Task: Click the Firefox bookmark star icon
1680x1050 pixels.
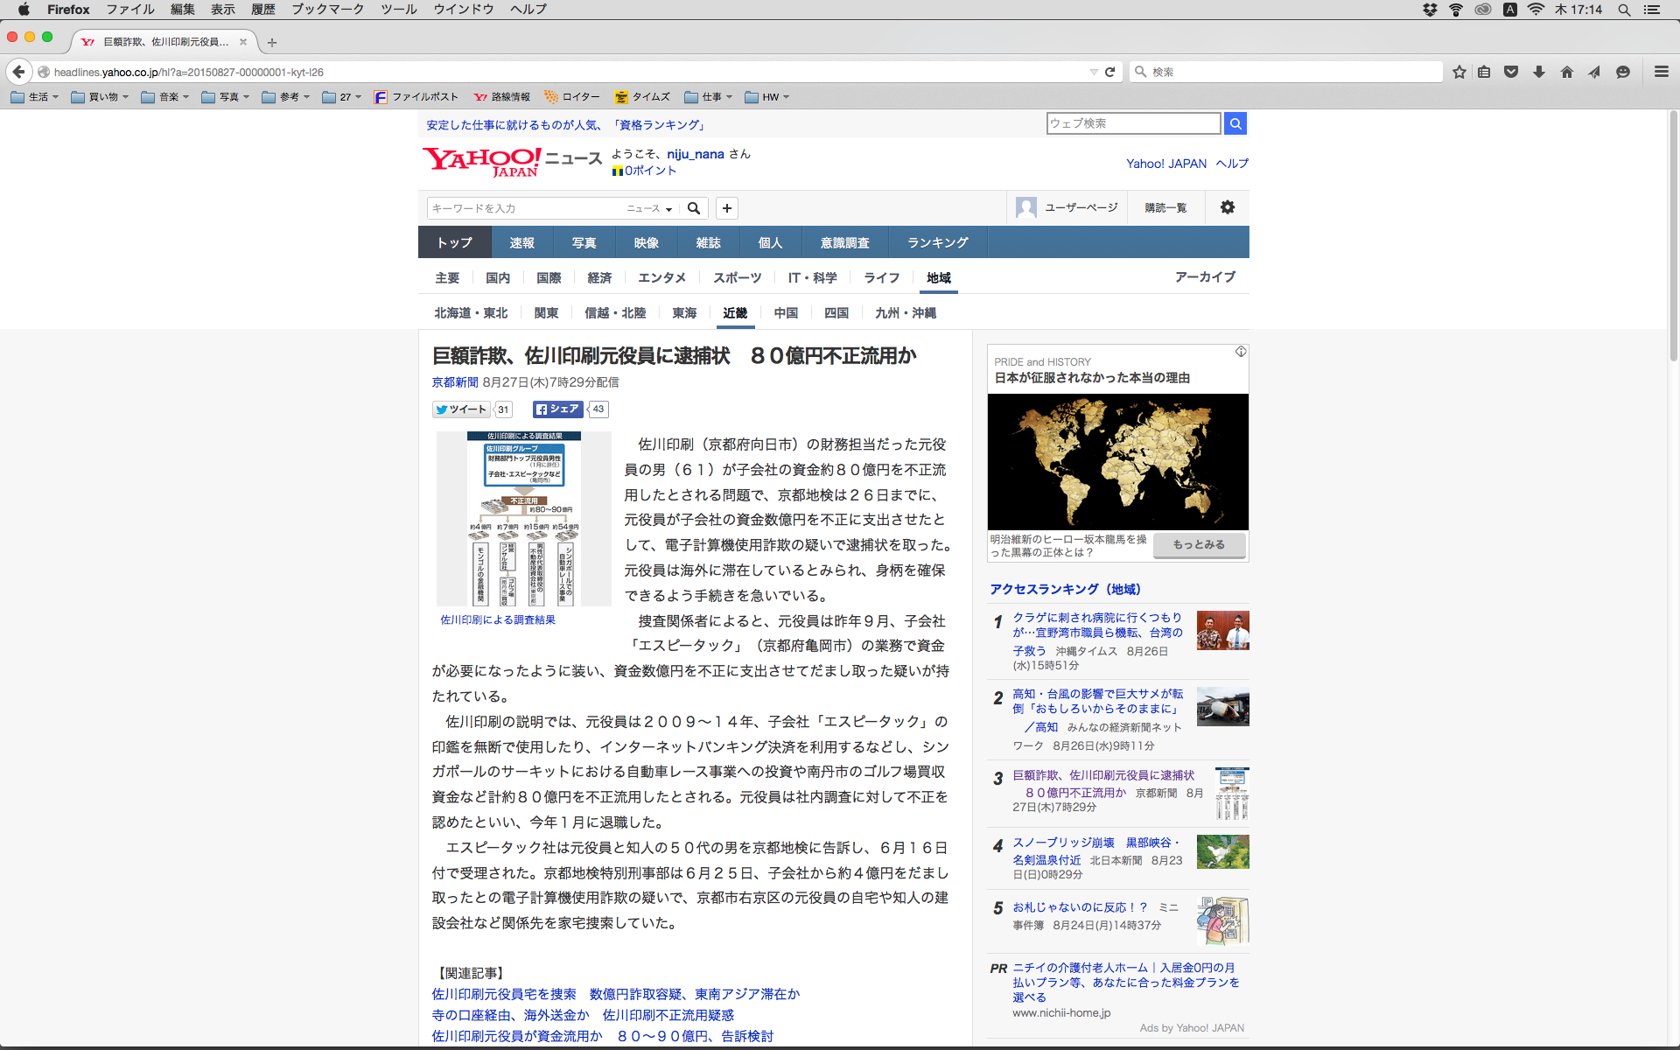Action: (x=1459, y=72)
